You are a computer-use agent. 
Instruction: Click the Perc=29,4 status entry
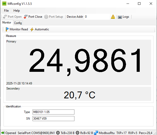[x=146, y=133]
